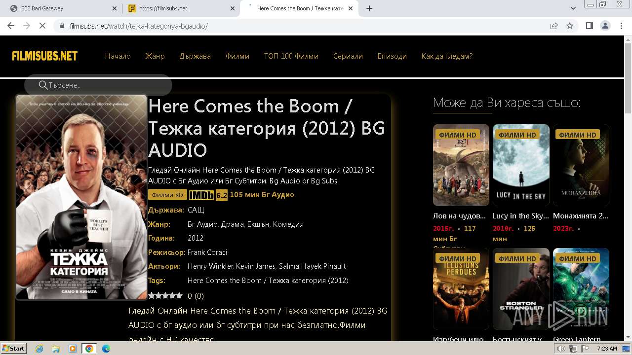632x355 pixels.
Task: Click the system tray volume icon
Action: click(x=561, y=349)
